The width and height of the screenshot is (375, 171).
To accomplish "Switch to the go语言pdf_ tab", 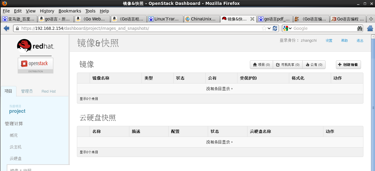I will click(275, 19).
